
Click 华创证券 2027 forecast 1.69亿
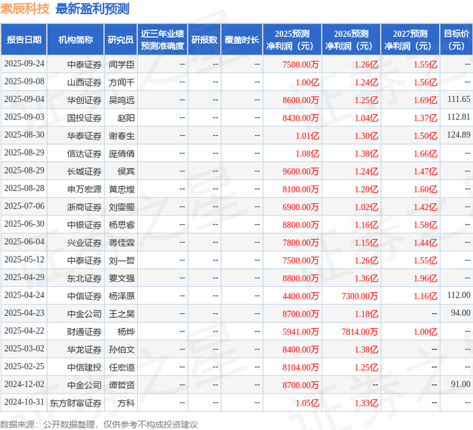(x=425, y=100)
